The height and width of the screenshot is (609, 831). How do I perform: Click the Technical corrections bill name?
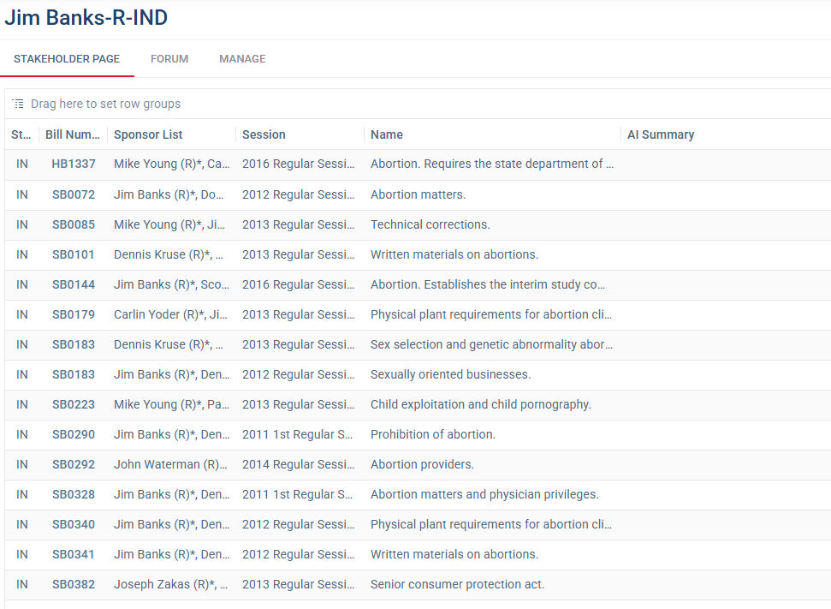(x=430, y=224)
